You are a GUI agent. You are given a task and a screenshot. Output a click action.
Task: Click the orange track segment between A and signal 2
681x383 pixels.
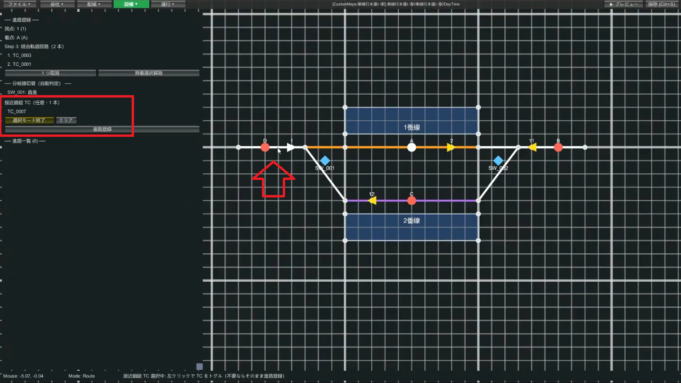(431, 147)
